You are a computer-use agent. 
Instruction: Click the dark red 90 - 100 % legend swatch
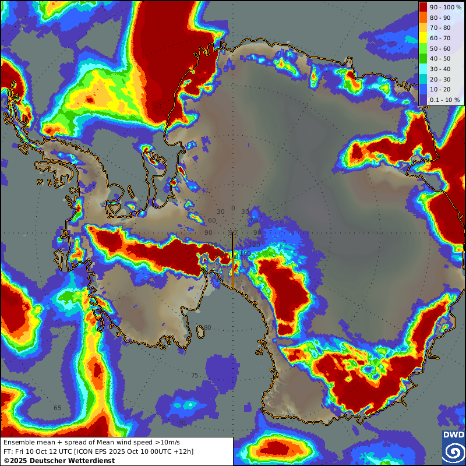point(425,7)
